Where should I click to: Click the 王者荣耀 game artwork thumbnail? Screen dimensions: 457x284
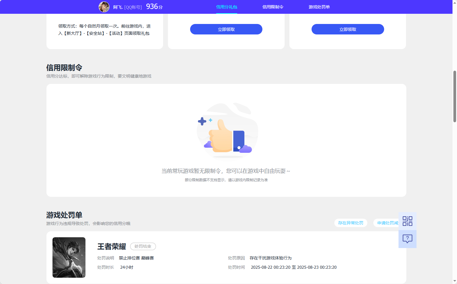pos(69,257)
